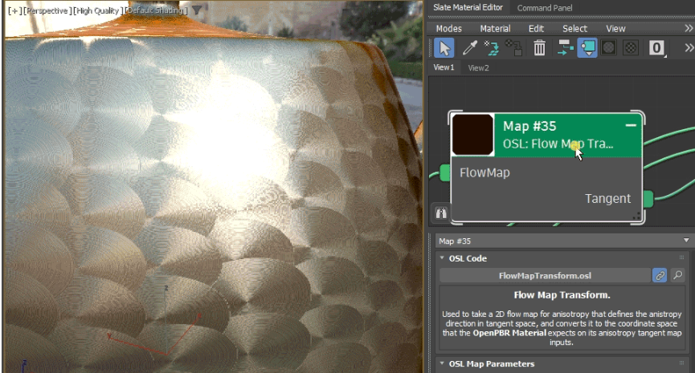Click the binoculars search icon in view
Viewport: 695px width, 373px height.
click(440, 213)
